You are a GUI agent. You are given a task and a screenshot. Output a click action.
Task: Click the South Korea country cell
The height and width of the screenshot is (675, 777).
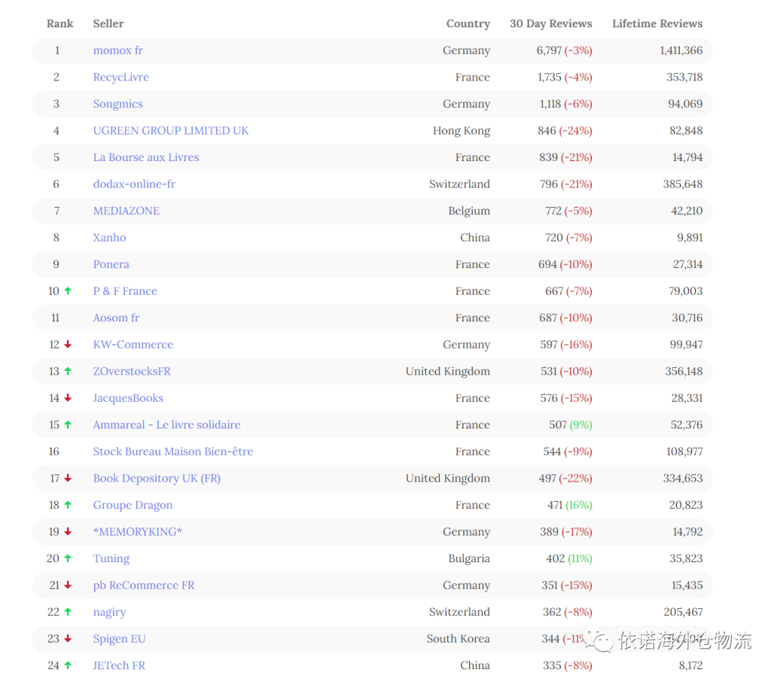coord(458,639)
